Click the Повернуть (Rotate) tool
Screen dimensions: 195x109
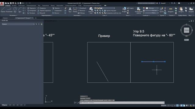point(42,8)
